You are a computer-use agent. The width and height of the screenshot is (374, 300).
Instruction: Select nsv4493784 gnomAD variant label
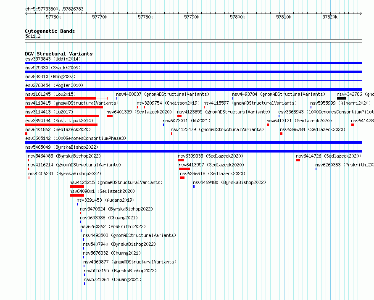click(x=279, y=94)
